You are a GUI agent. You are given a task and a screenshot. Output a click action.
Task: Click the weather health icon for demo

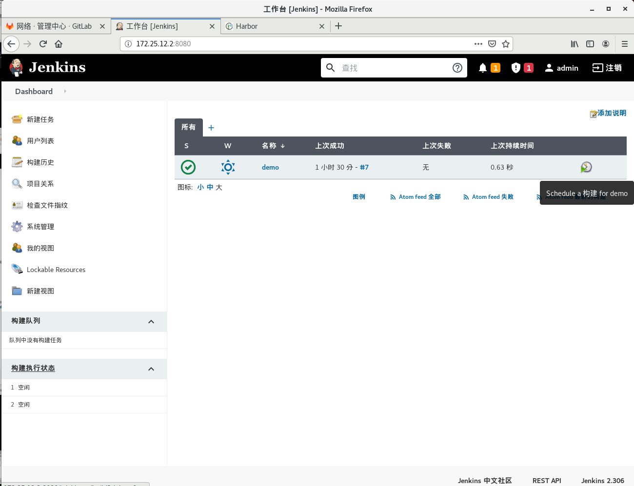click(228, 167)
